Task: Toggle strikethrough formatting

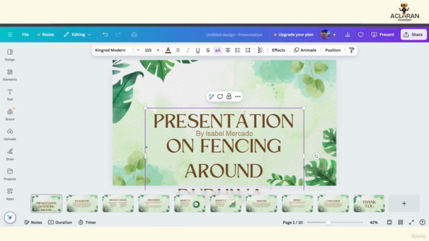Action: click(208, 50)
